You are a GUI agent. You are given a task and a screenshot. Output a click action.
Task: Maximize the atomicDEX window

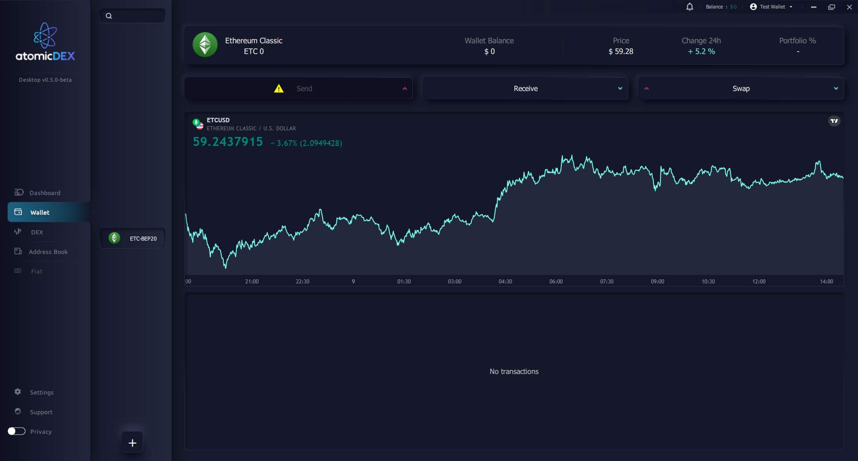pyautogui.click(x=832, y=7)
